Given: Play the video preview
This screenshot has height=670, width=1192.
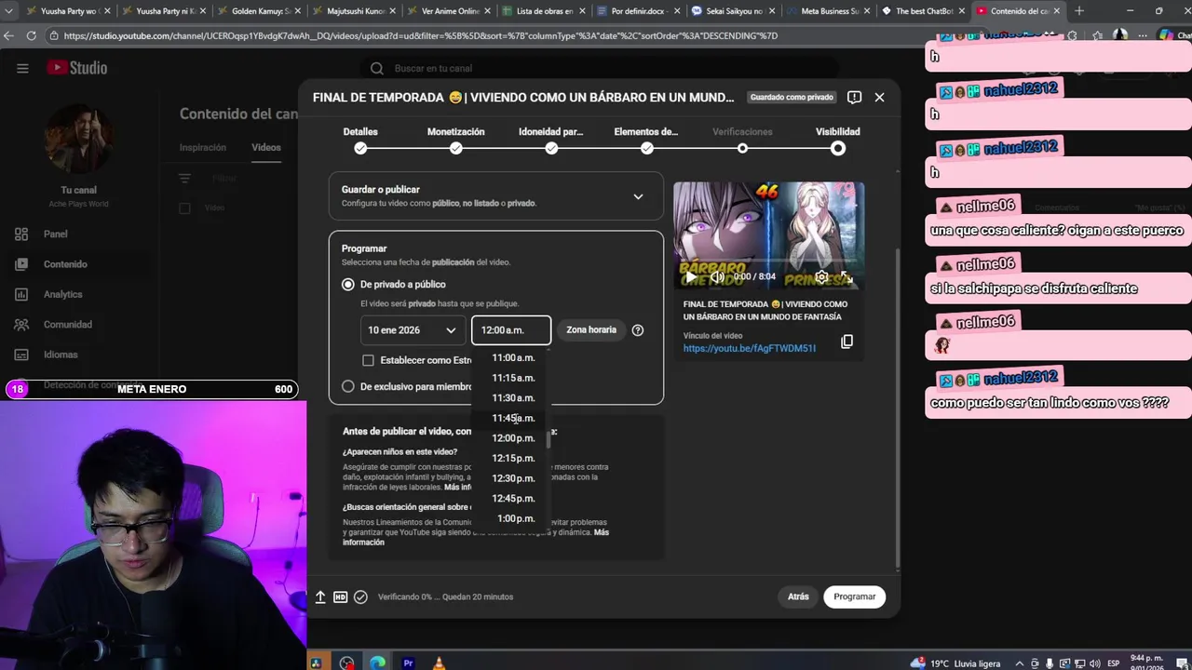Looking at the screenshot, I should click(x=690, y=276).
